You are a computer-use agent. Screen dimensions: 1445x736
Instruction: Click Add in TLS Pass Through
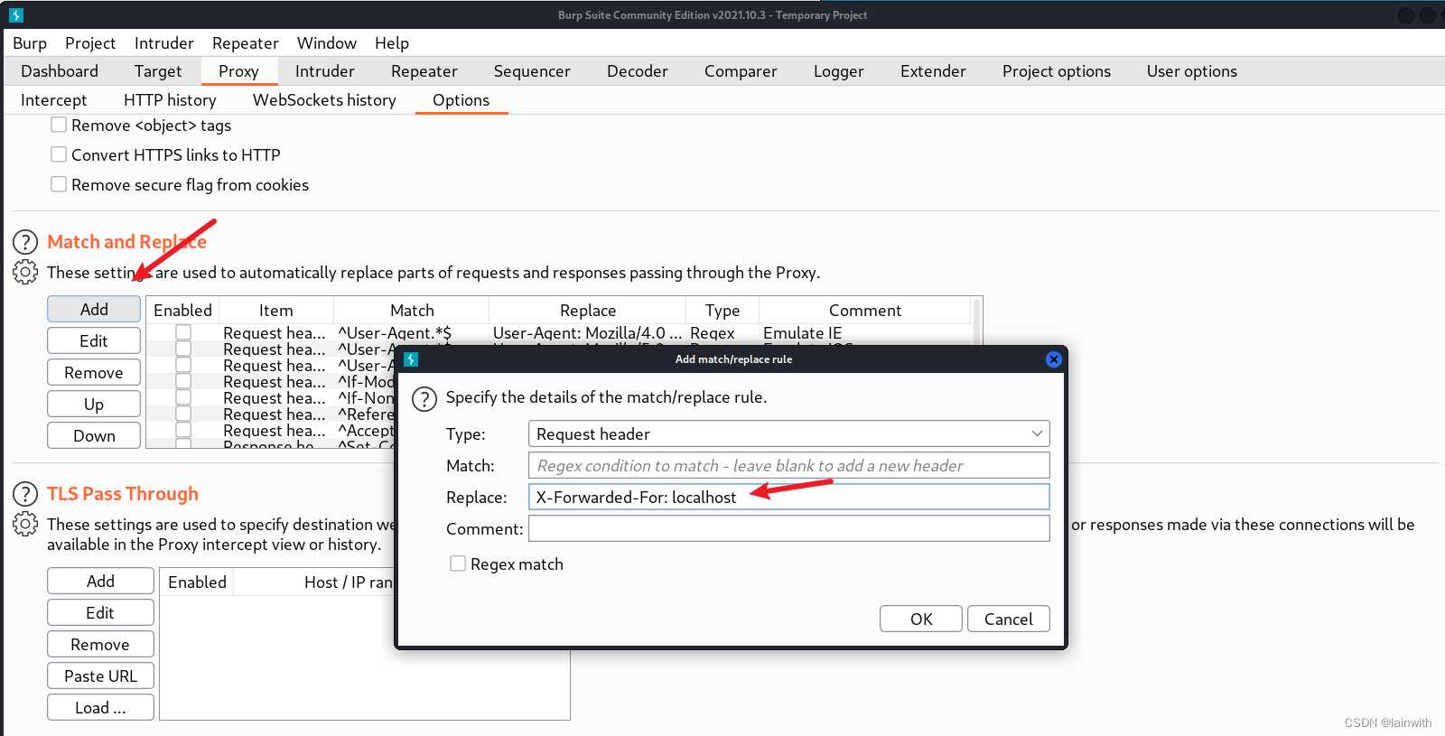pos(100,581)
